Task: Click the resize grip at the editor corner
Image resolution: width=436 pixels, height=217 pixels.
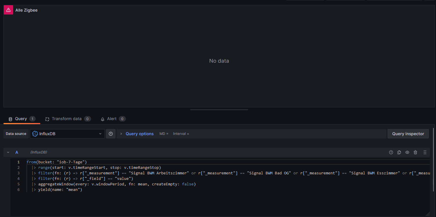Action: [x=428, y=214]
